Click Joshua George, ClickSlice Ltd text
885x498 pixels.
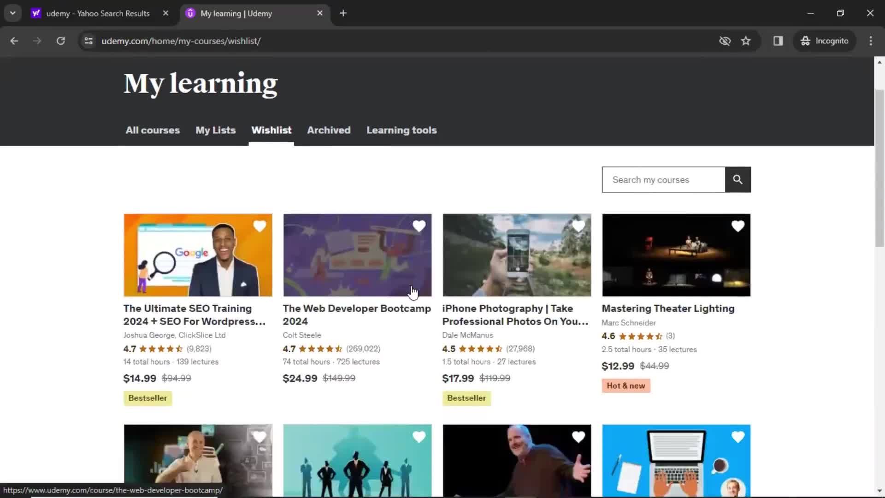pyautogui.click(x=174, y=335)
